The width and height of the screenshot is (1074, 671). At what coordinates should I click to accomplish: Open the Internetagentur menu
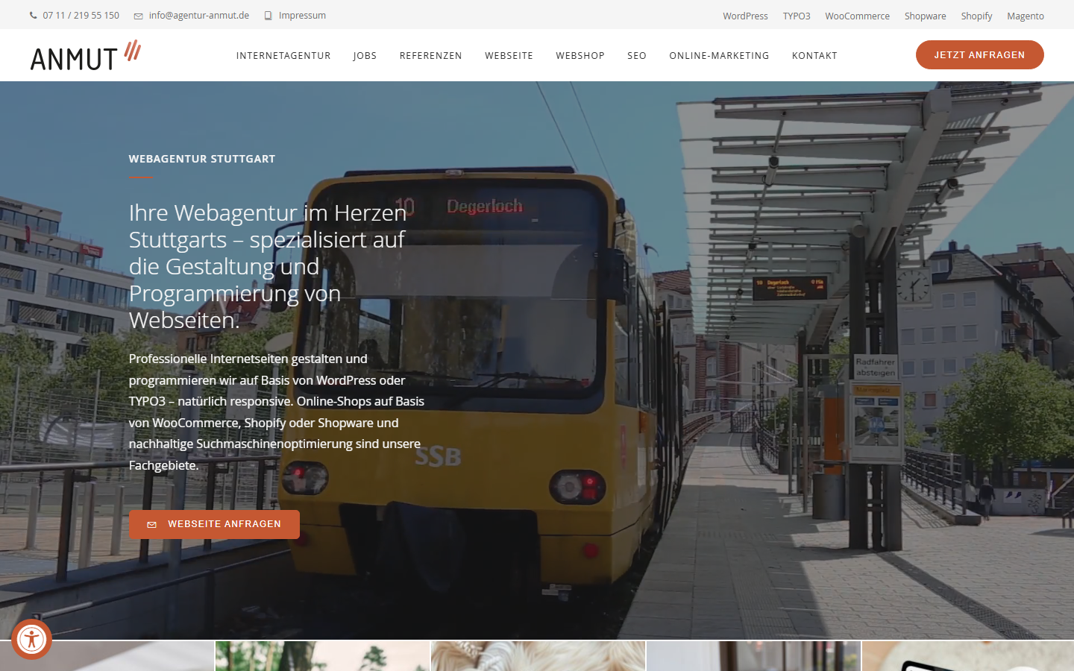click(x=283, y=56)
